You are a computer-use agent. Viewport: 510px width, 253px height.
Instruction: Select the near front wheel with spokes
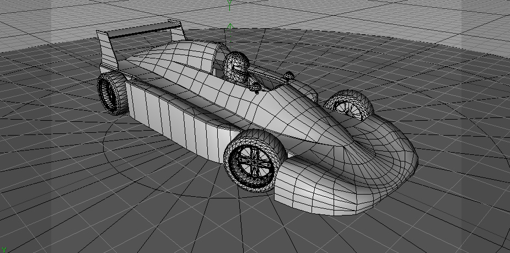click(253, 160)
